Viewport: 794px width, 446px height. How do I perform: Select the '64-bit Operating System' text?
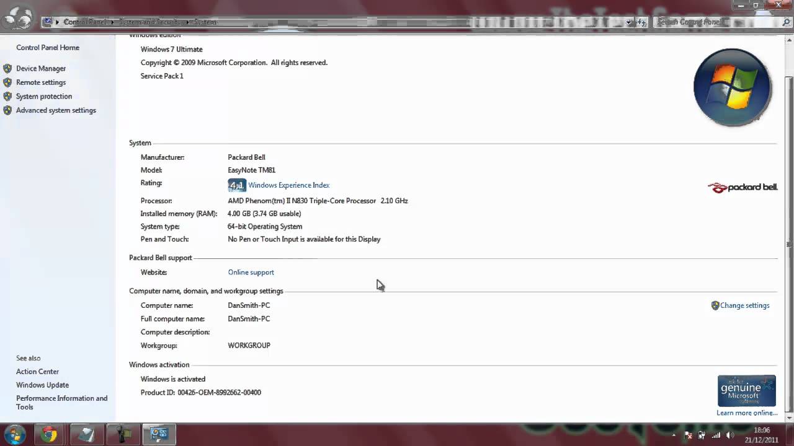pos(265,227)
